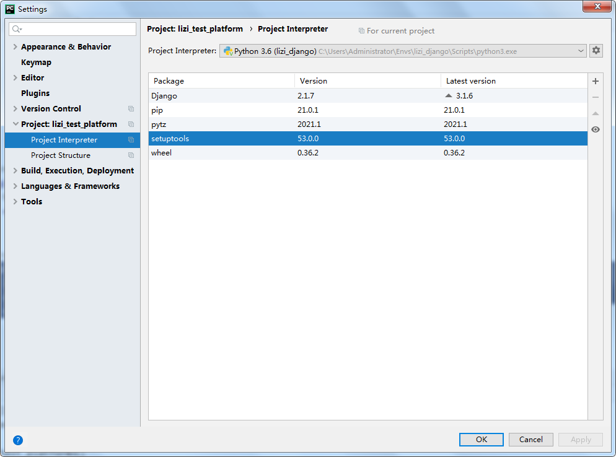Close the Settings dialog window
Image resolution: width=616 pixels, height=457 pixels.
point(597,6)
